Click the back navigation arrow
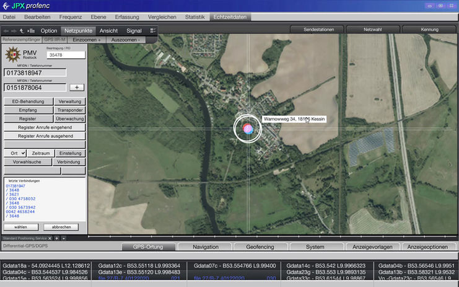Viewport: 459px width, 287px height. click(6, 31)
